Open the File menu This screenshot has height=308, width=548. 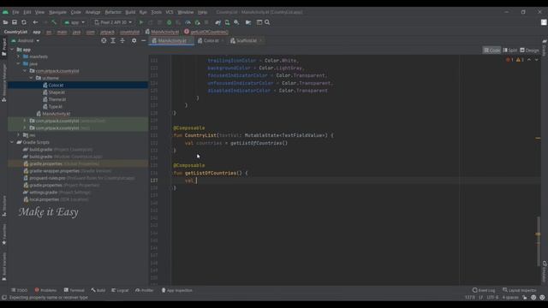15,12
